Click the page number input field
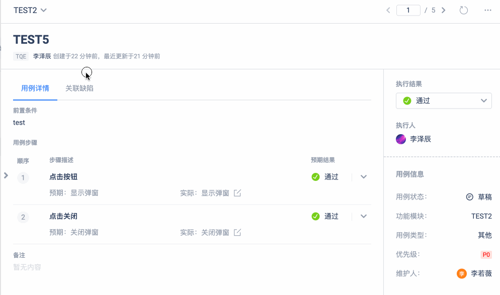This screenshot has height=295, width=500. (x=408, y=10)
